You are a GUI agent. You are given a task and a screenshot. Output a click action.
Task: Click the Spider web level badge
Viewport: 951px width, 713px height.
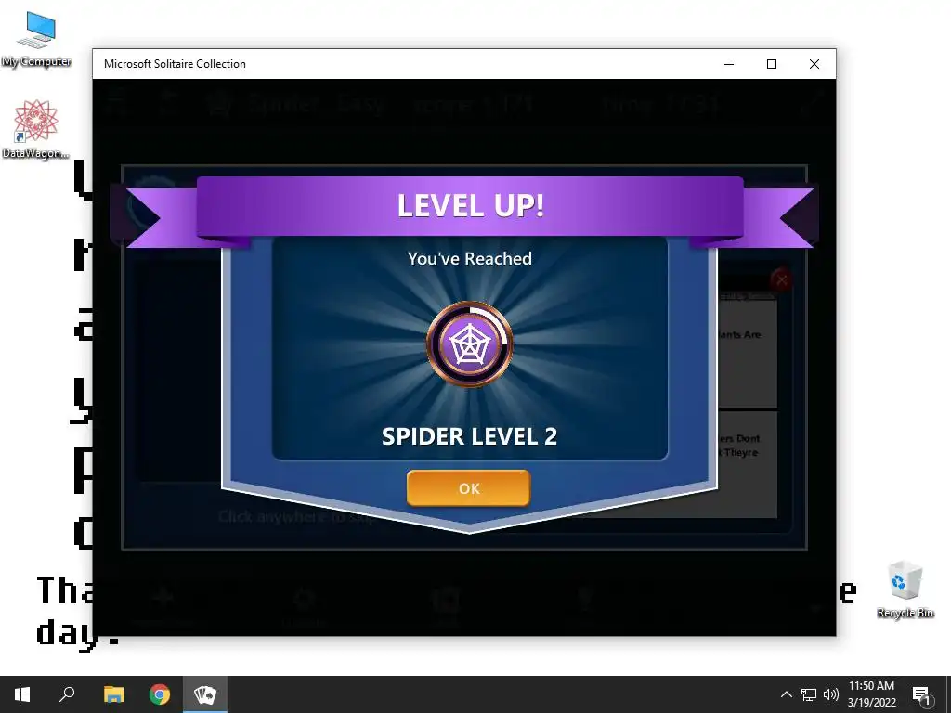(x=469, y=344)
